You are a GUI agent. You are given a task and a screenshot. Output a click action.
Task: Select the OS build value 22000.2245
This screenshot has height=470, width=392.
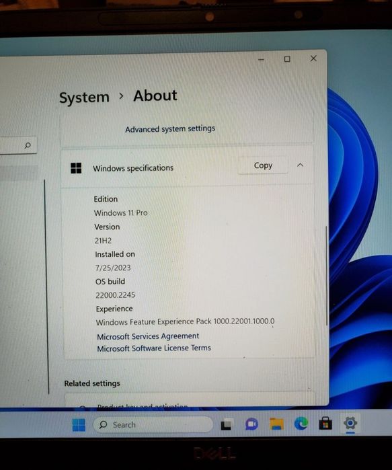(x=116, y=295)
